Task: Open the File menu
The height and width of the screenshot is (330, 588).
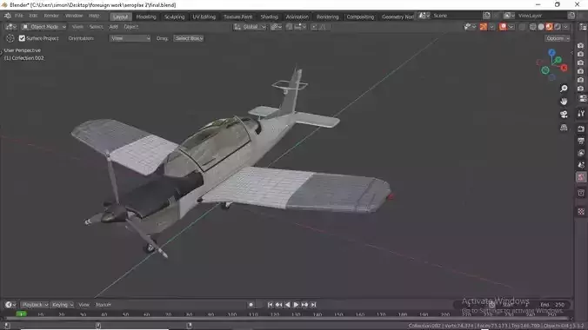Action: point(19,16)
